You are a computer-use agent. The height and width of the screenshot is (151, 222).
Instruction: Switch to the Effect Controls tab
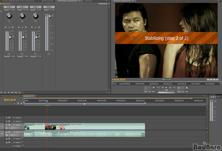pos(48,1)
